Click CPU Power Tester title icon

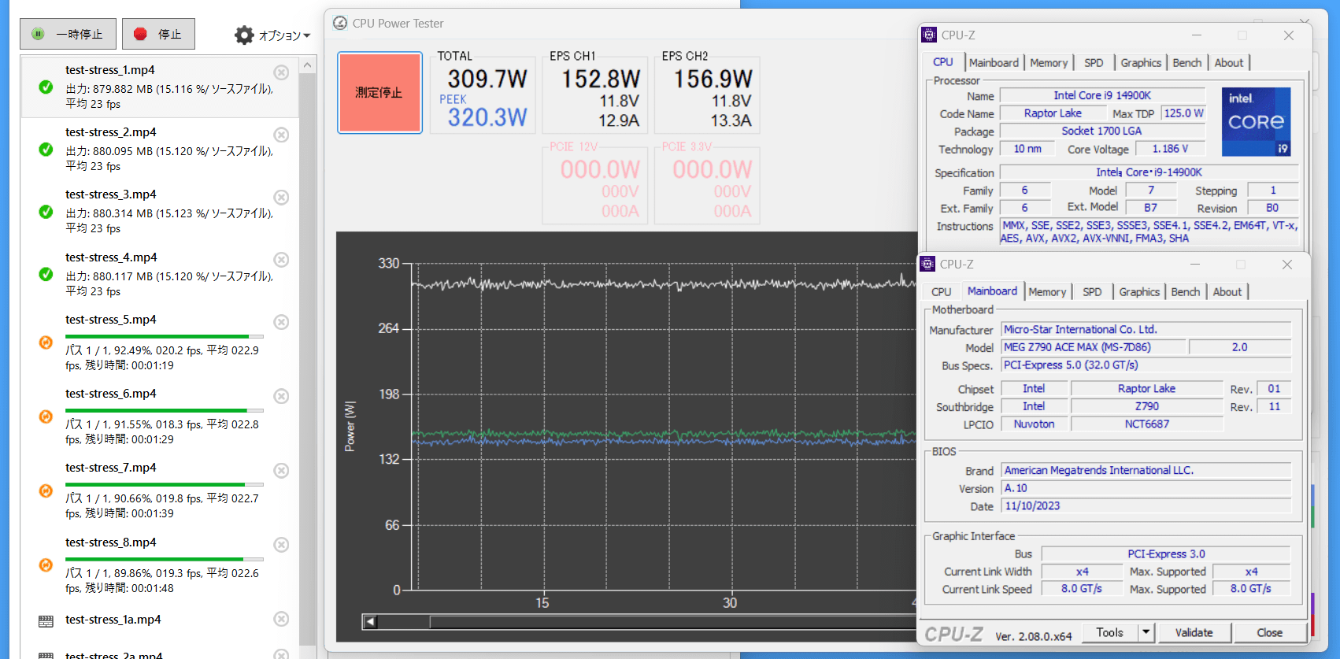point(340,23)
